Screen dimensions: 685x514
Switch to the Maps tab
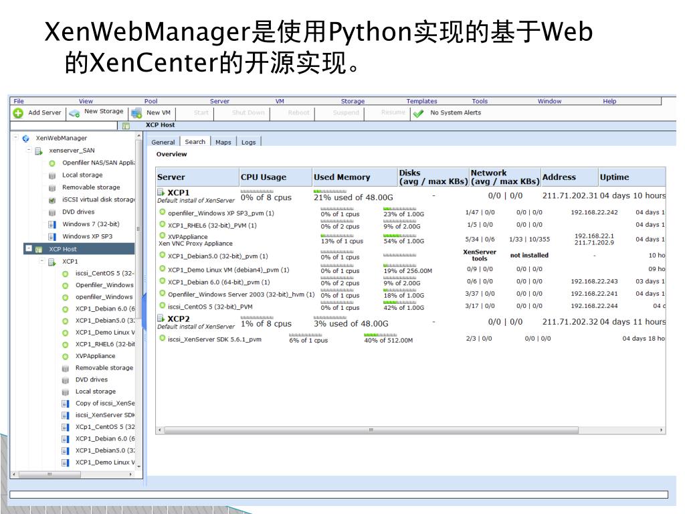(x=223, y=142)
